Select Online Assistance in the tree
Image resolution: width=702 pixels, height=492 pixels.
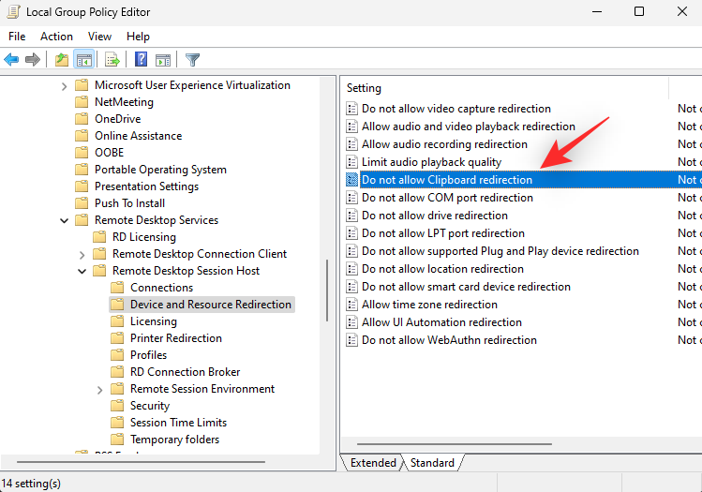click(x=139, y=136)
